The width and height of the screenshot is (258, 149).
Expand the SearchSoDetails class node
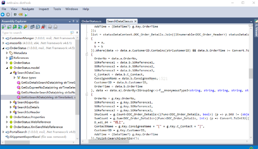pyautogui.click(x=11, y=107)
